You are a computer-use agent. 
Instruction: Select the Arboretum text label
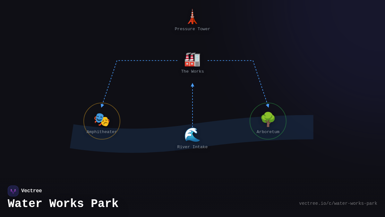point(268,132)
